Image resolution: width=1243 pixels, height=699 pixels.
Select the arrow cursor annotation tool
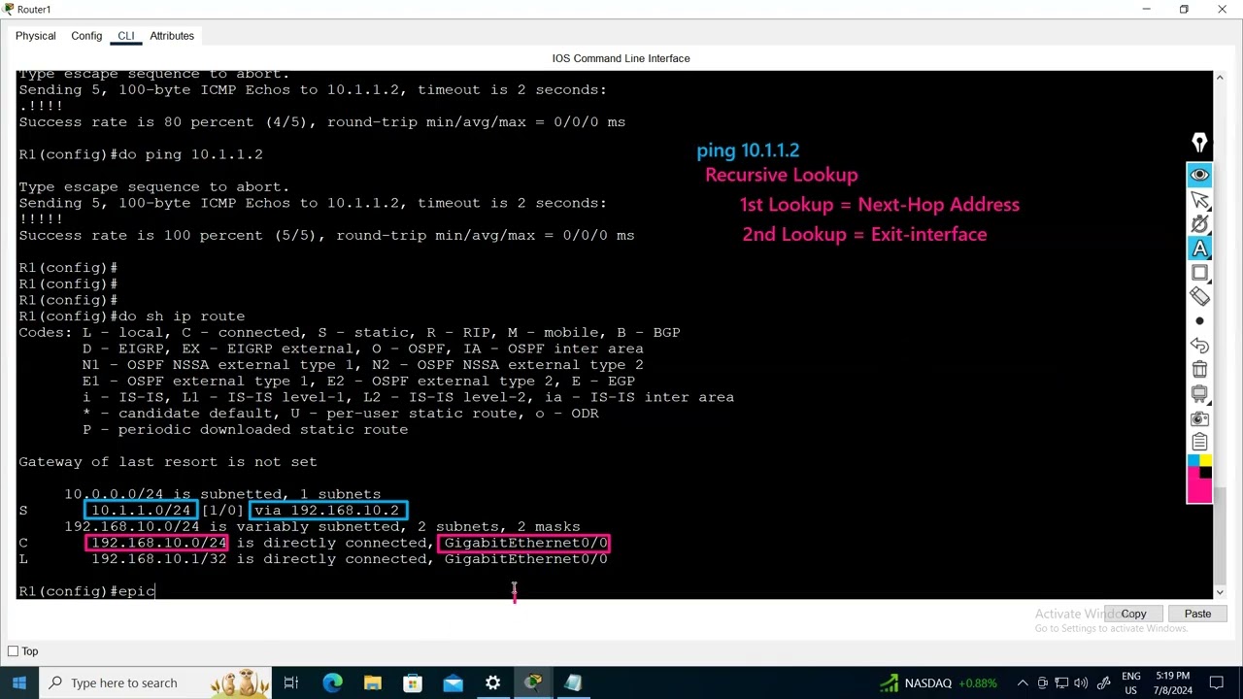(x=1199, y=200)
